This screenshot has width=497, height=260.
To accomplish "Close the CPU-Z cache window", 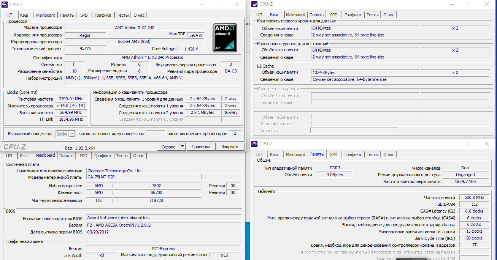I will click(x=487, y=4).
